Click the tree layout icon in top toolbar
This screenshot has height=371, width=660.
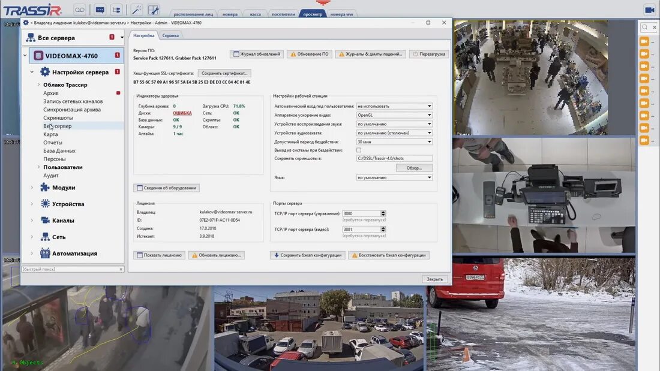tap(116, 10)
